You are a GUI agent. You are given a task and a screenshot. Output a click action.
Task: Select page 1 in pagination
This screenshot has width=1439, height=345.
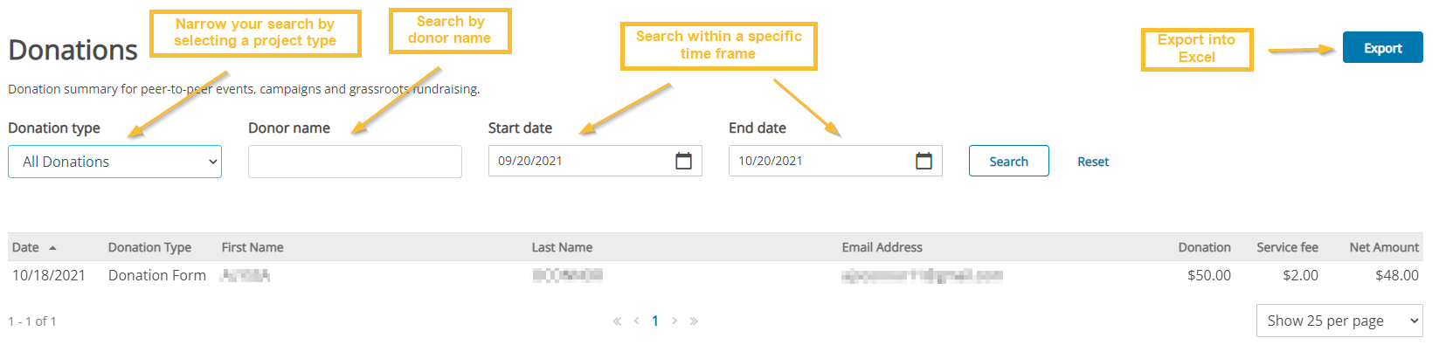655,321
